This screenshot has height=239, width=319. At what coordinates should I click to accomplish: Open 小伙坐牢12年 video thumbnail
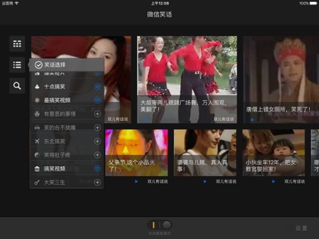(274, 153)
